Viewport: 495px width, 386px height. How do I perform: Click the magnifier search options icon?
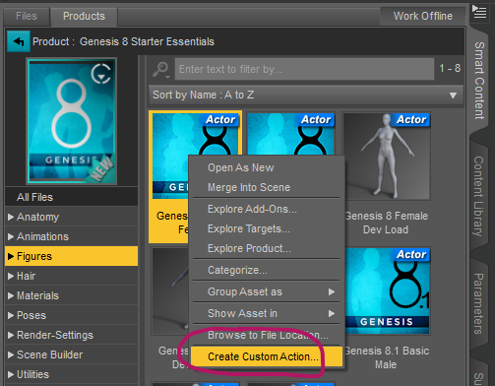160,70
